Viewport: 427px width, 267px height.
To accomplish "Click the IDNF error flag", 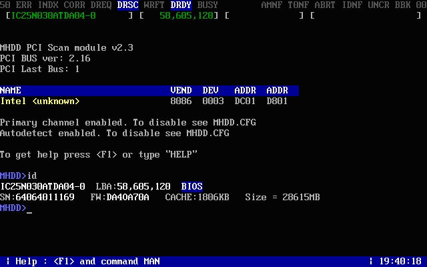I will point(352,5).
